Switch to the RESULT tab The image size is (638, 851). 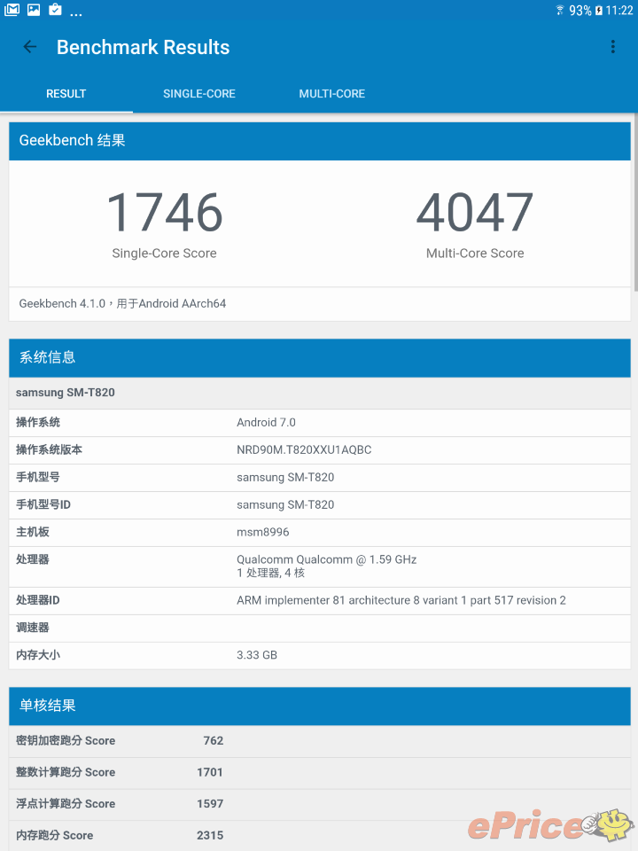66,94
